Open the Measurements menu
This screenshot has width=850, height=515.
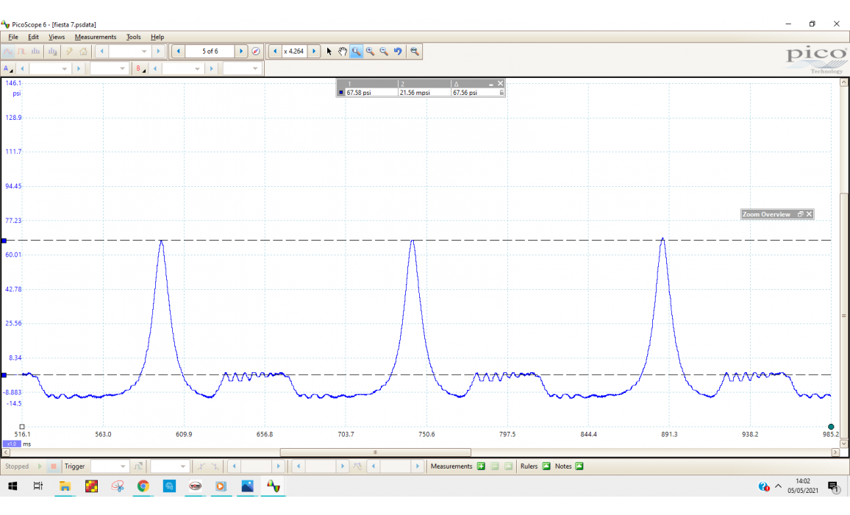[95, 37]
